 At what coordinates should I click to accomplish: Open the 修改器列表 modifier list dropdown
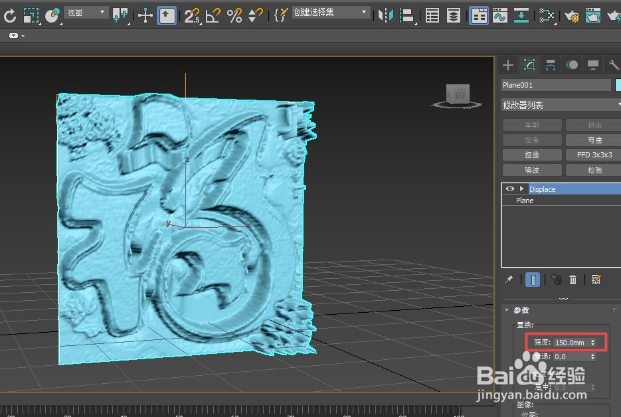[561, 105]
